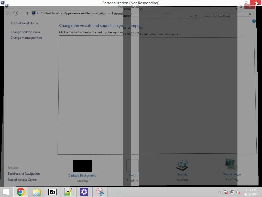Open the clock showing 5:23 AM

(x=251, y=192)
